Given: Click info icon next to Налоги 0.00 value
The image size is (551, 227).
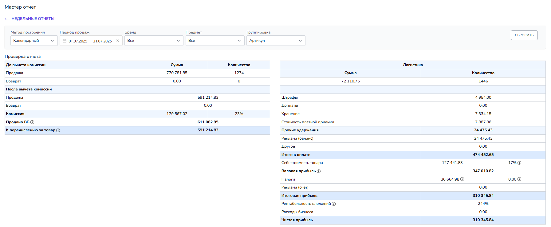Looking at the screenshot, I should tap(519, 179).
